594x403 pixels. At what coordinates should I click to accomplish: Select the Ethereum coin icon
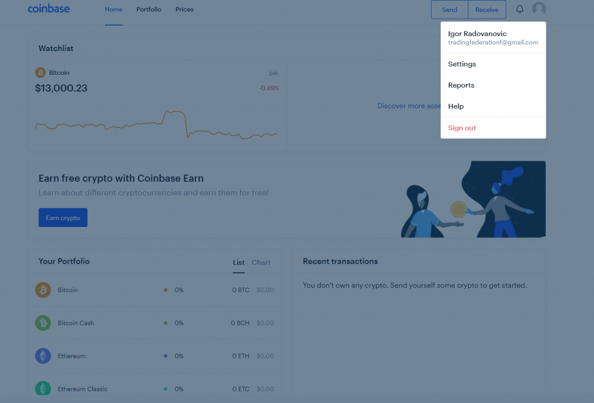pos(43,355)
